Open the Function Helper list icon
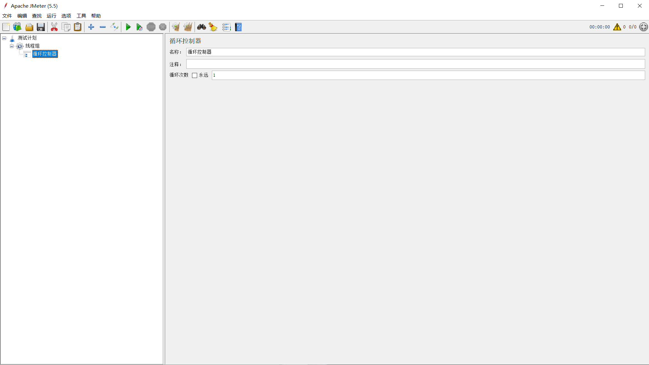Screen dimensions: 649x365 pyautogui.click(x=227, y=27)
